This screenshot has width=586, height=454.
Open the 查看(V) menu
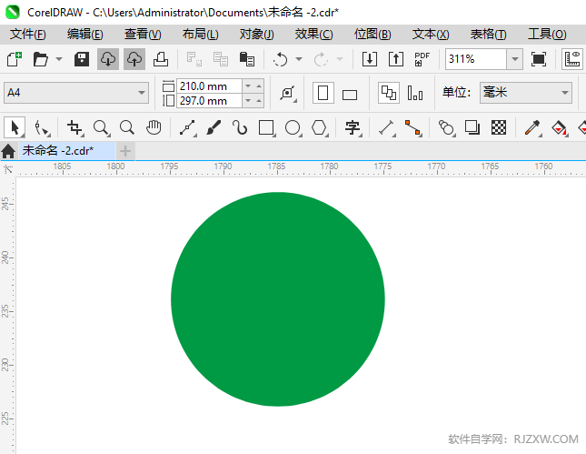[x=143, y=35]
